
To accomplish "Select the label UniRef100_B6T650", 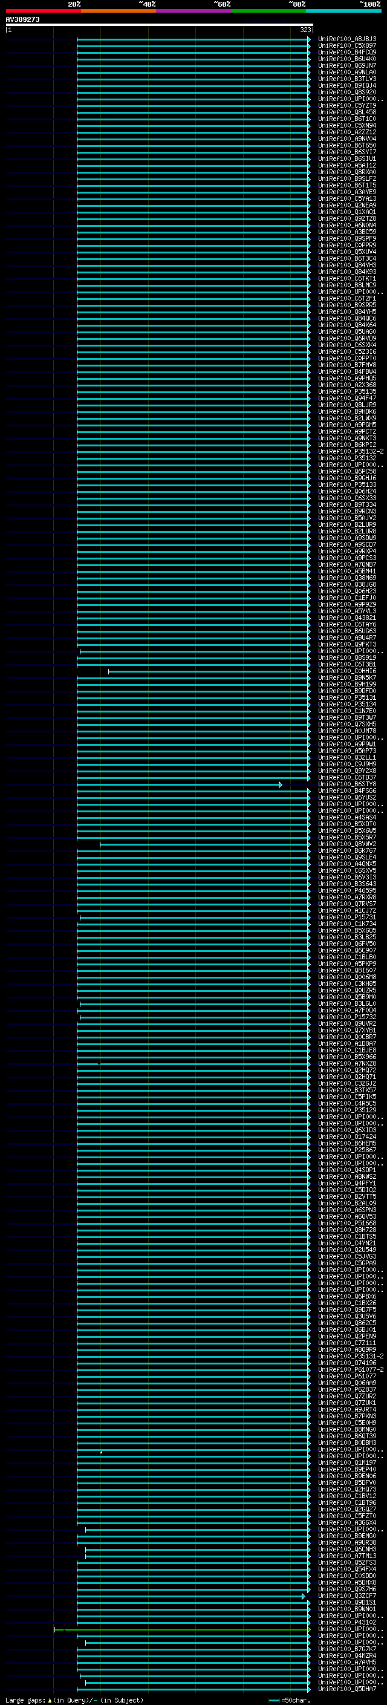I will 347,146.
